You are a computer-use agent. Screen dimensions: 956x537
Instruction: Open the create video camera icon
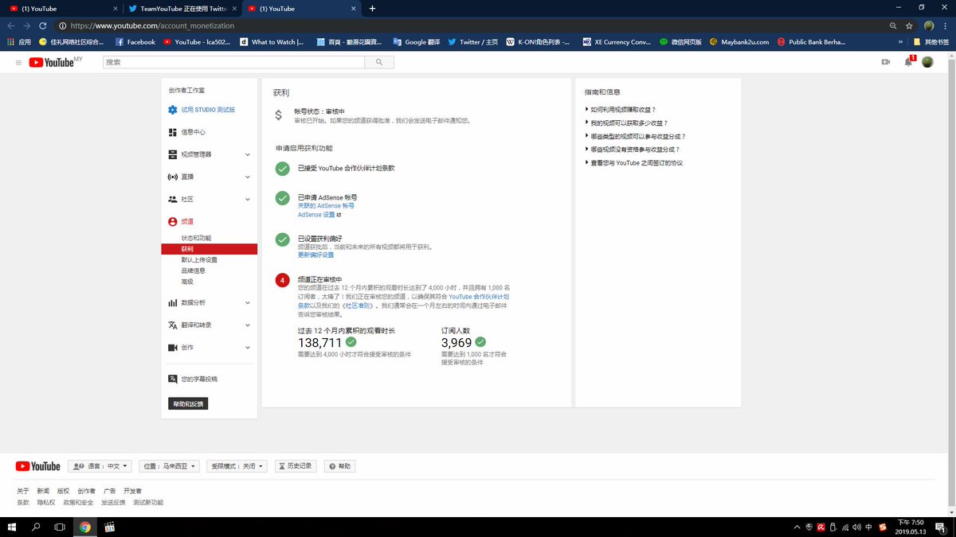885,62
